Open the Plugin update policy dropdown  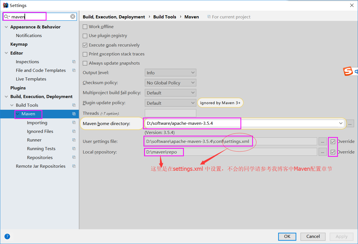click(x=171, y=103)
